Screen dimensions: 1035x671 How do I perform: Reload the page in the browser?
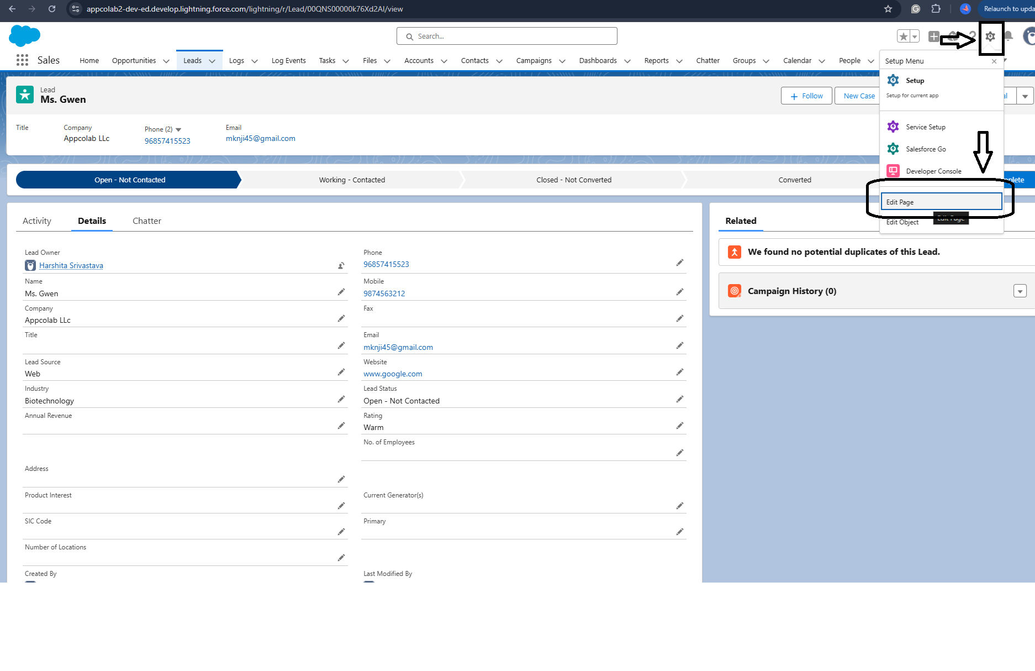point(52,9)
